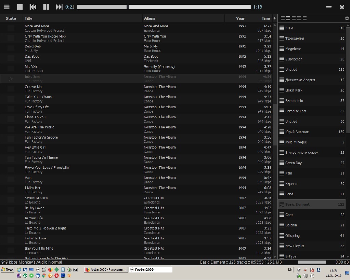
Task: Click the E-Type playlist list icon
Action: coord(282,256)
